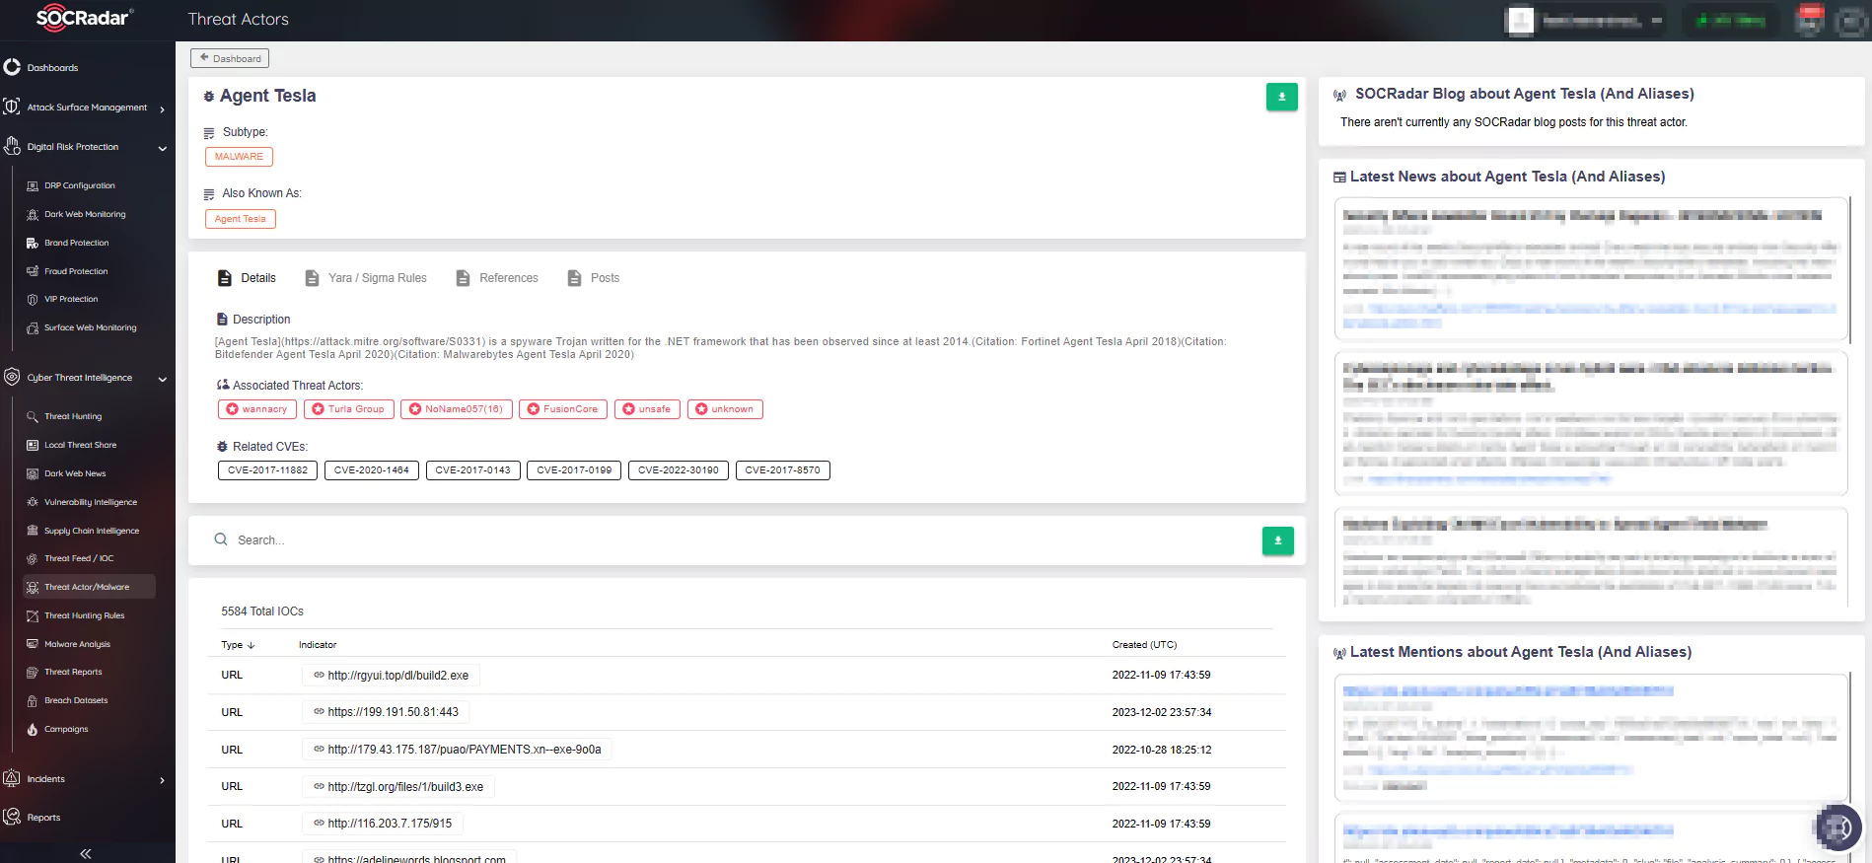Open the Turla Group threat actor tag
Screen dimensions: 1872x863
[x=348, y=409]
